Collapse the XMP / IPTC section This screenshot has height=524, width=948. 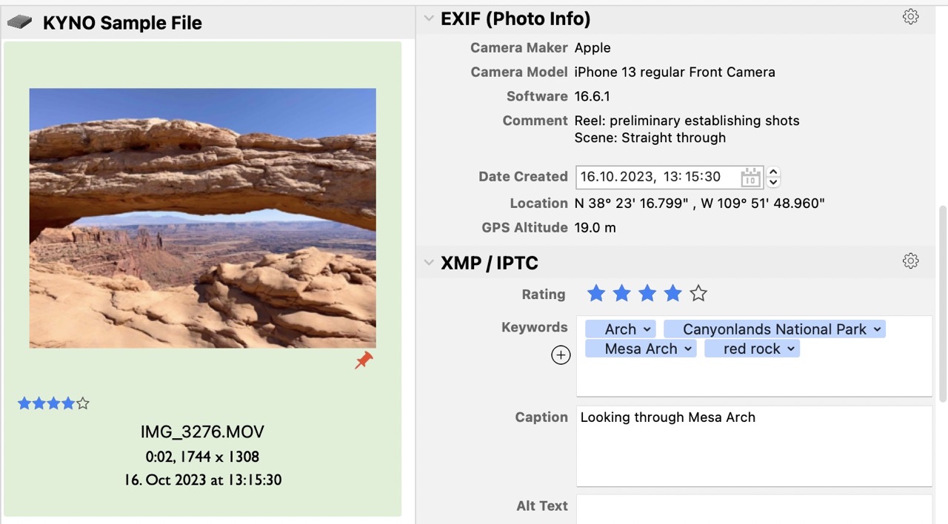click(x=429, y=263)
